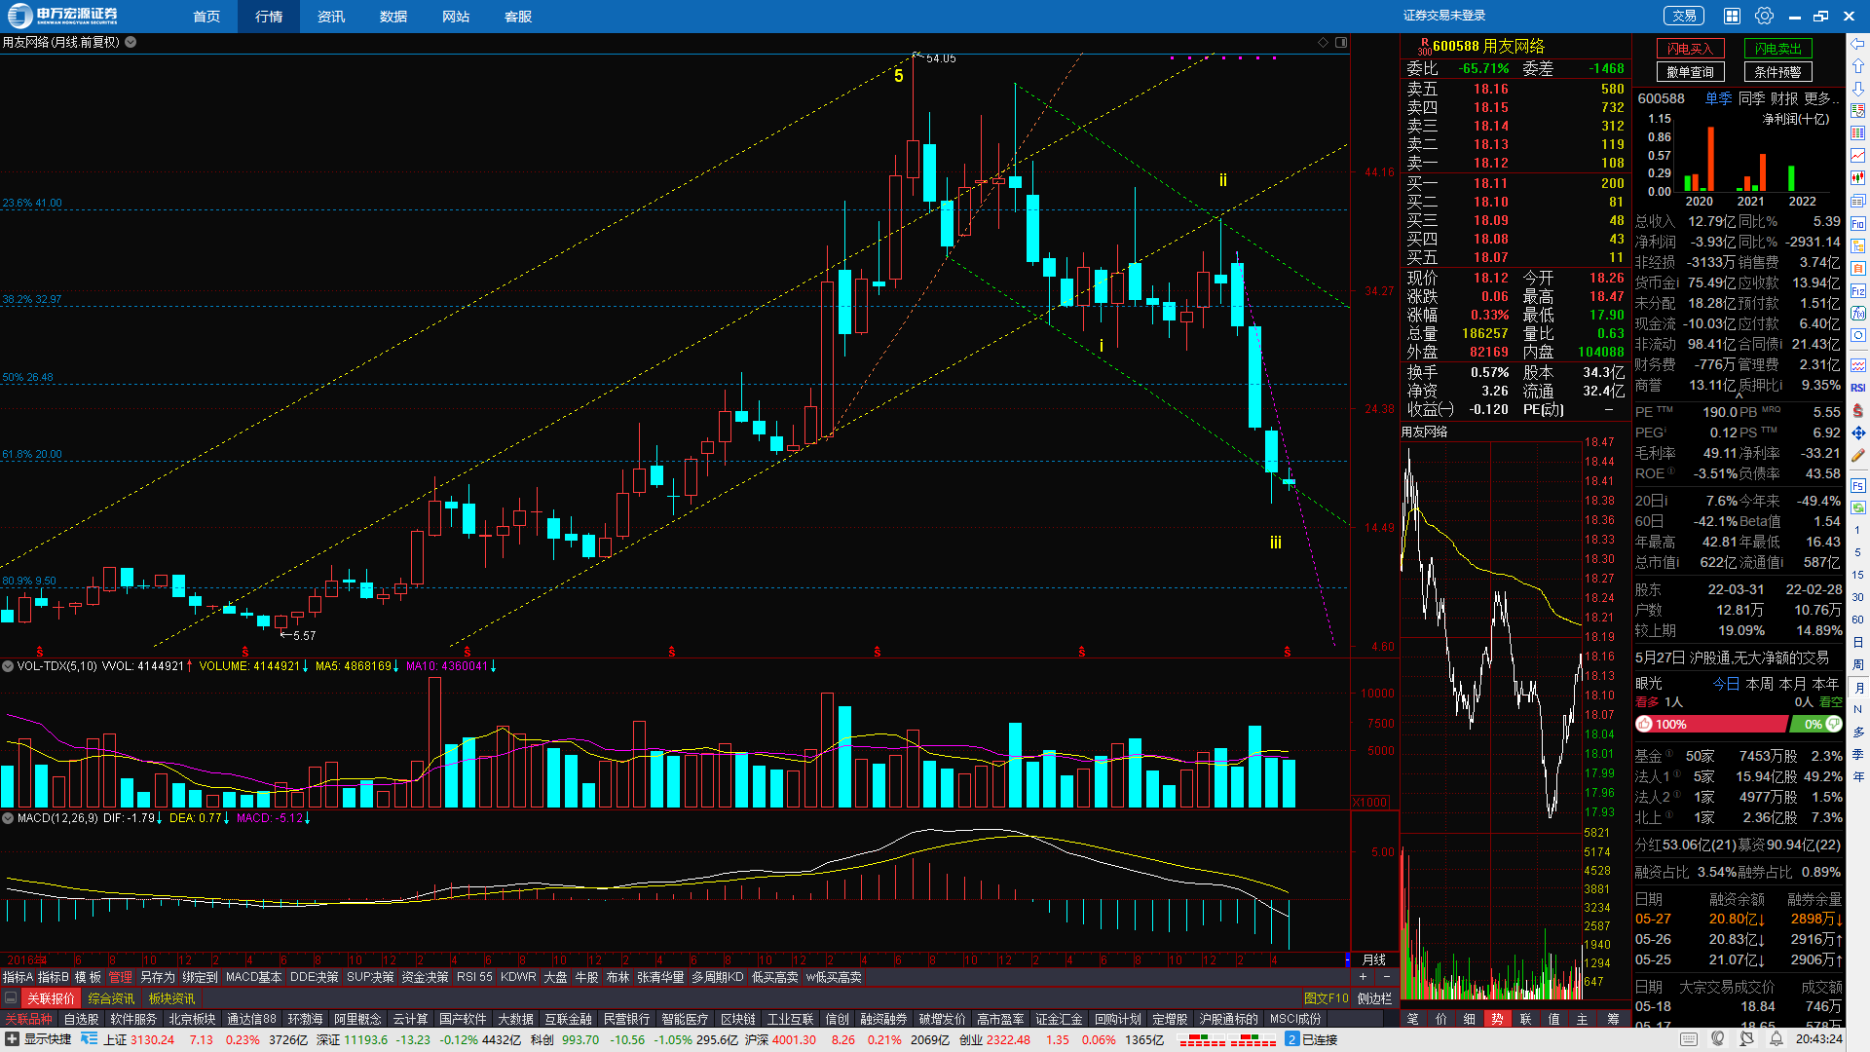The width and height of the screenshot is (1870, 1052).
Task: Click the red 100% bullish sentiment bar
Action: click(x=1710, y=724)
